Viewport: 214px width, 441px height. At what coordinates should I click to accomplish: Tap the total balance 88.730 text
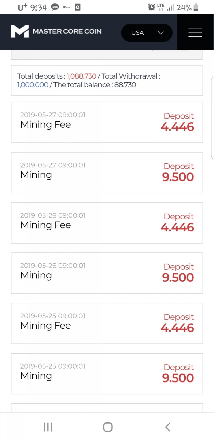[125, 85]
